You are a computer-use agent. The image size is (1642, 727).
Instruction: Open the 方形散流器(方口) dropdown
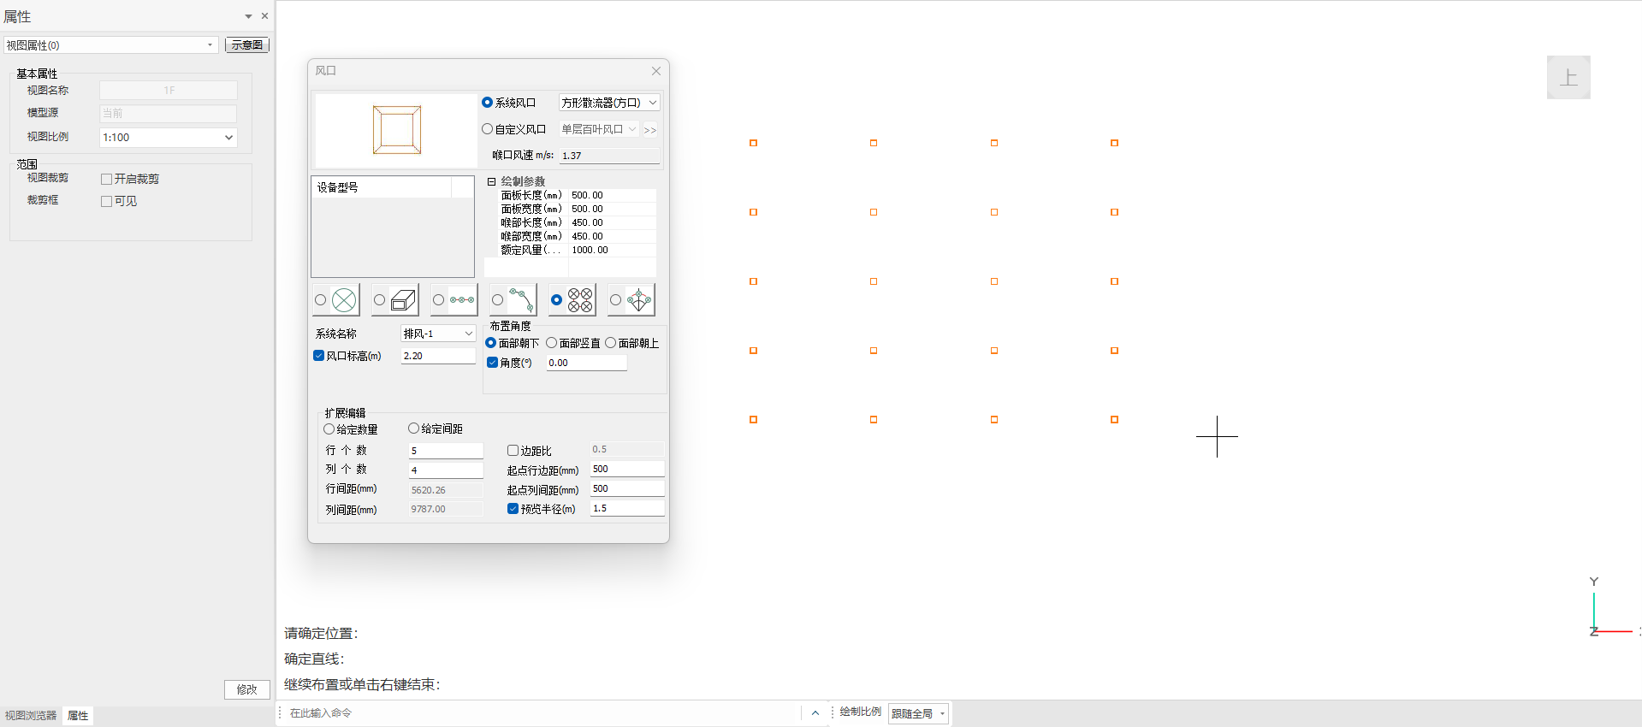pyautogui.click(x=609, y=103)
